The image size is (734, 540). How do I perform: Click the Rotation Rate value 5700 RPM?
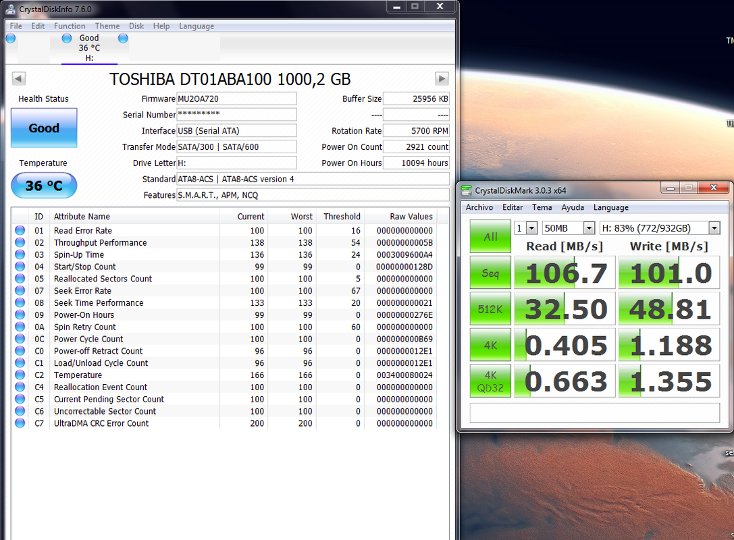tap(416, 130)
